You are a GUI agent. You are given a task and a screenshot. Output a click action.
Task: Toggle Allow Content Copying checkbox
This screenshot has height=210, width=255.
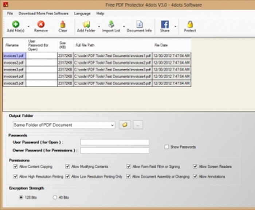point(15,166)
